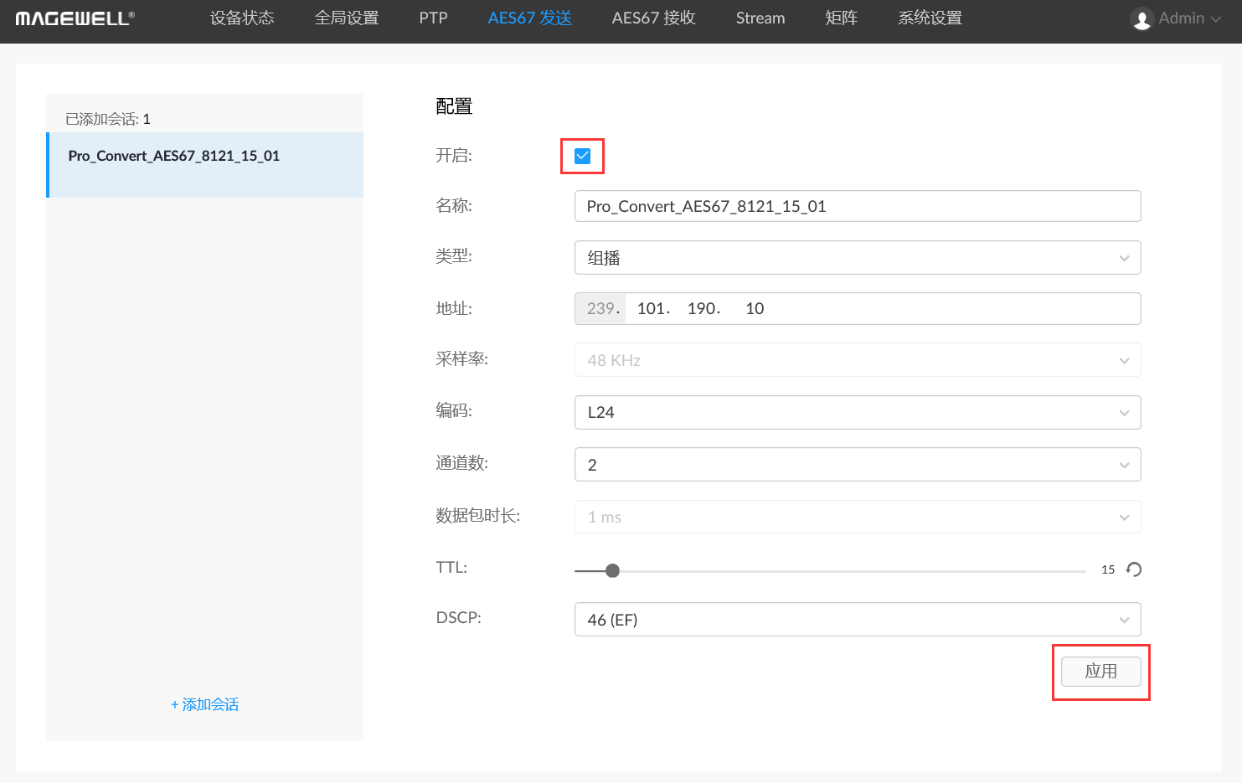Open the 类型 dropdown showing 组播
Viewport: 1242px width, 783px height.
click(x=857, y=258)
